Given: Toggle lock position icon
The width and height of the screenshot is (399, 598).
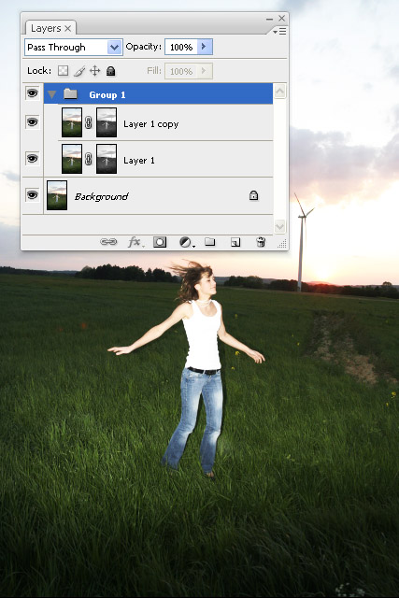Looking at the screenshot, I should pos(94,71).
